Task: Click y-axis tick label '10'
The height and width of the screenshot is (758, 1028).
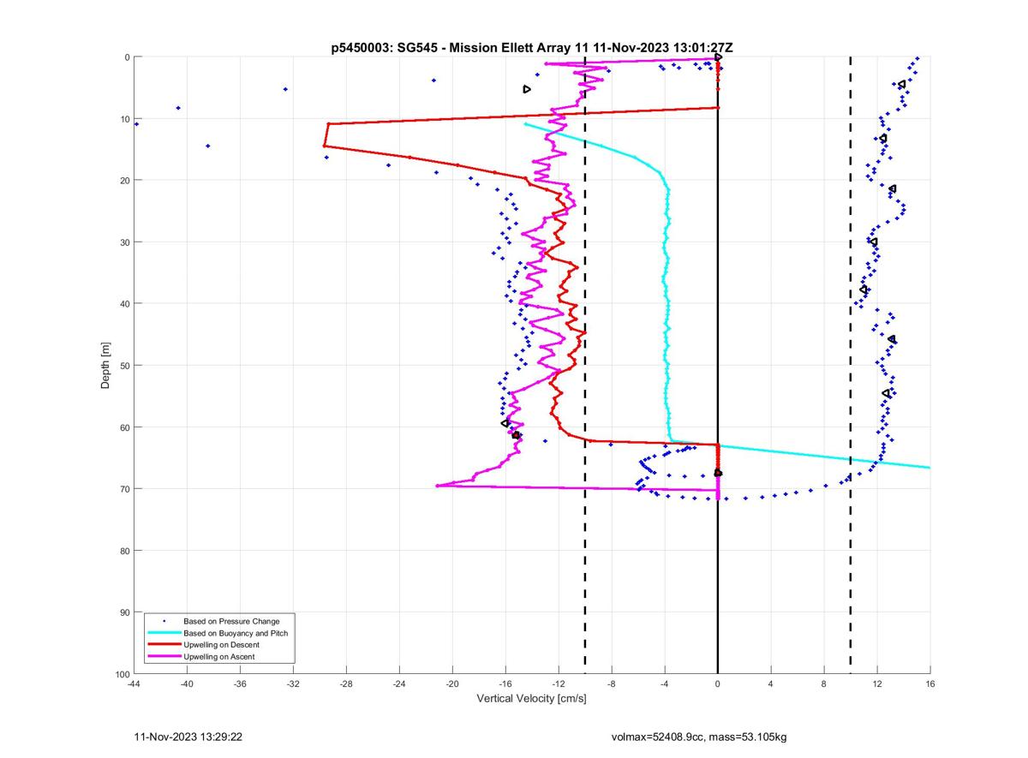Action: point(123,119)
